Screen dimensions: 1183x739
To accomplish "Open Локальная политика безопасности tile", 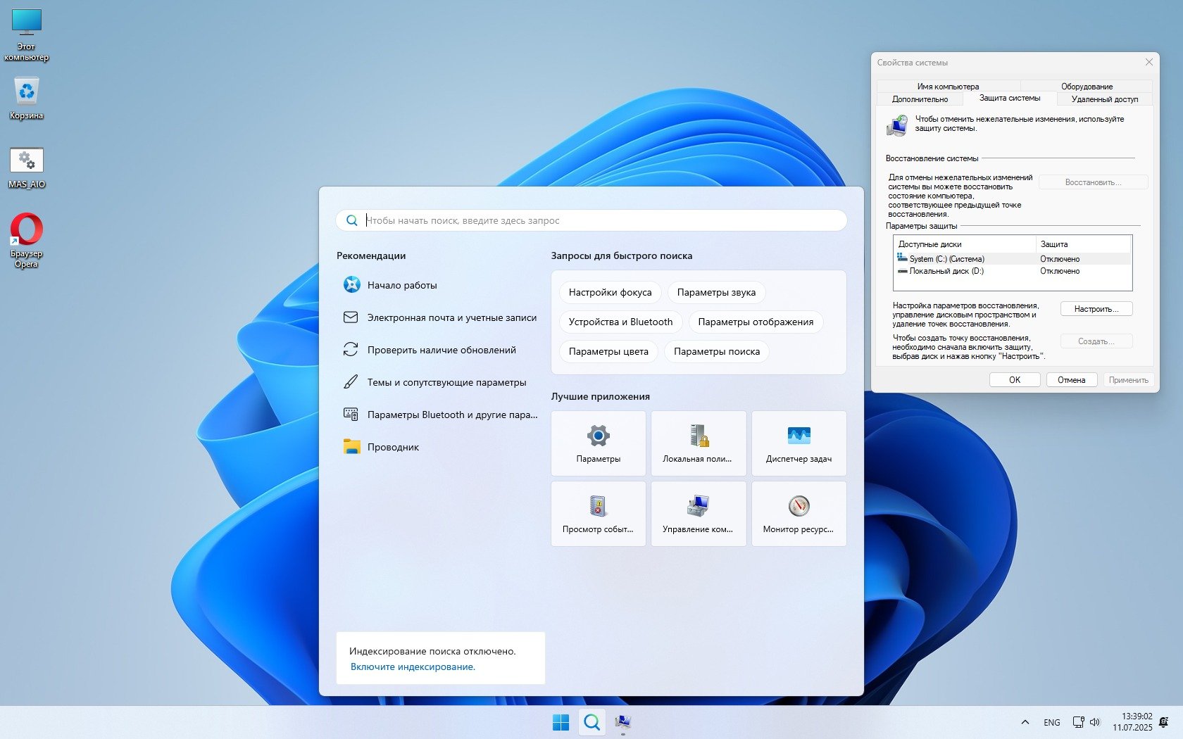I will 698,443.
